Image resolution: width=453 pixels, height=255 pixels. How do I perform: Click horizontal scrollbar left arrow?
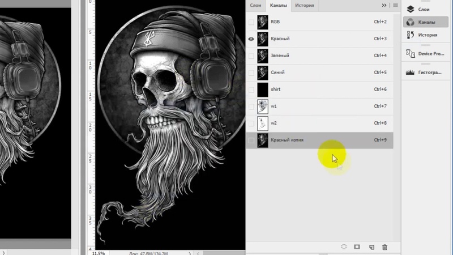198,253
